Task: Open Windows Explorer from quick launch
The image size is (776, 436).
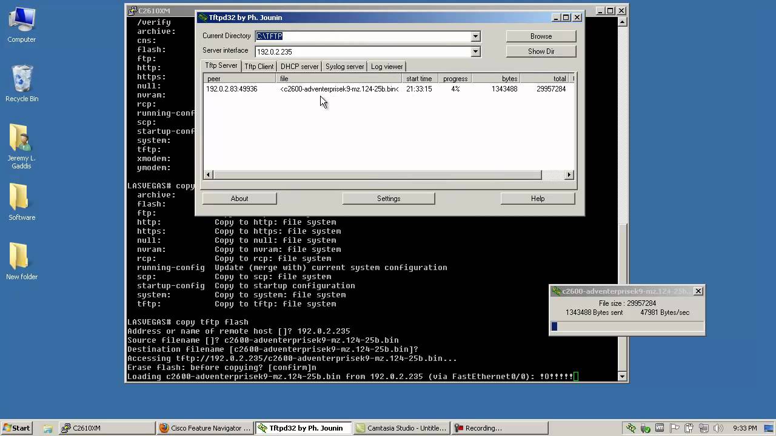Action: (x=47, y=428)
